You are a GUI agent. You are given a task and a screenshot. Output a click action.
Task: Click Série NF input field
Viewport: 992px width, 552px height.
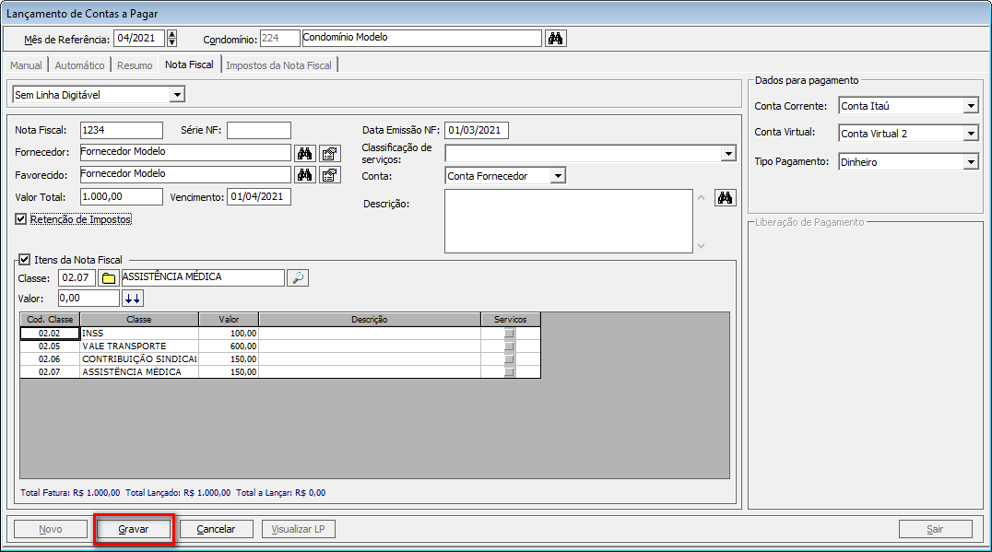pyautogui.click(x=259, y=130)
